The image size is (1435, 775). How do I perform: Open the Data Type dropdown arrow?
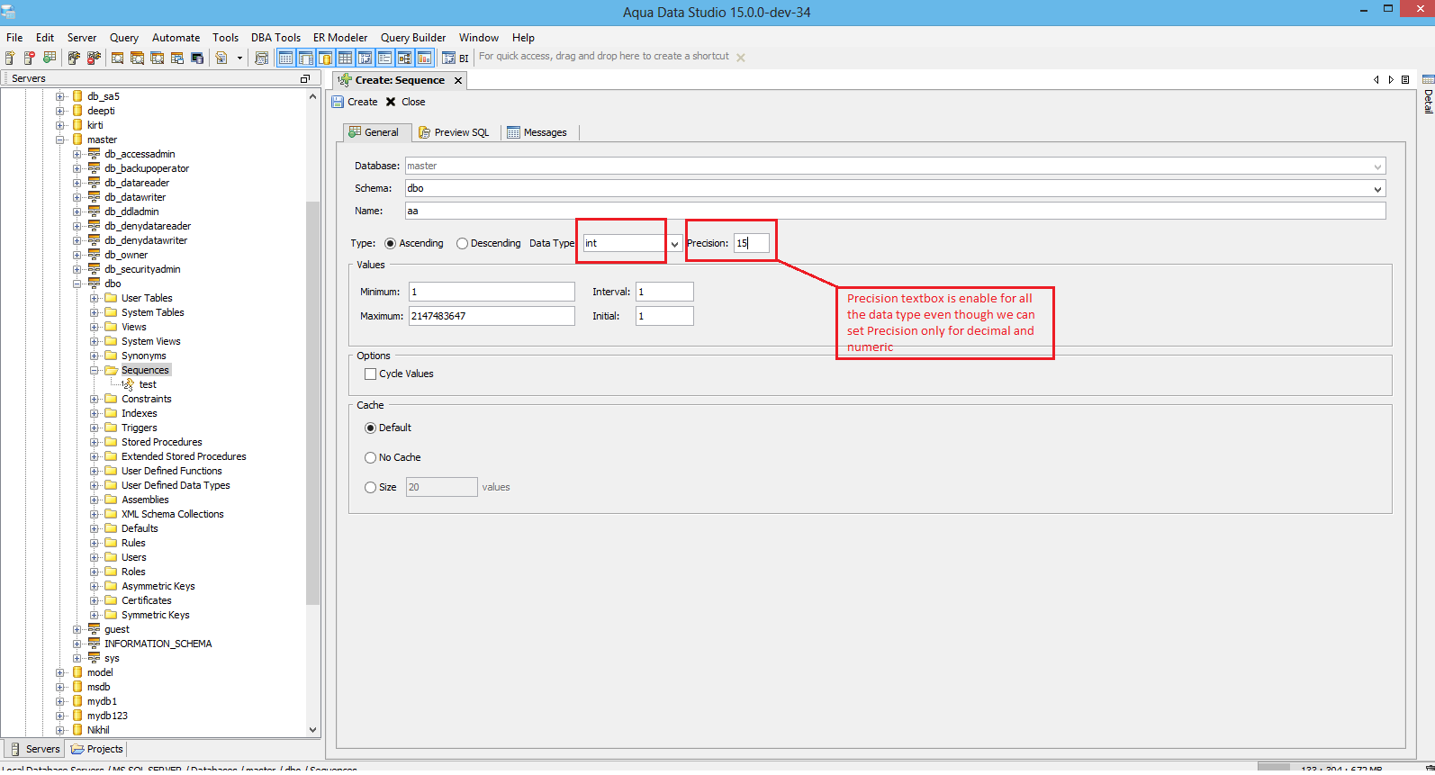674,244
